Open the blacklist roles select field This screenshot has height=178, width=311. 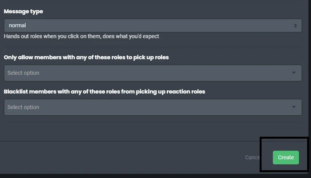153,107
